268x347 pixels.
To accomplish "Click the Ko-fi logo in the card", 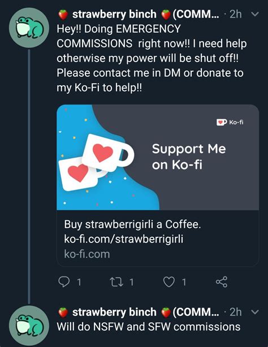I will tap(230, 122).
